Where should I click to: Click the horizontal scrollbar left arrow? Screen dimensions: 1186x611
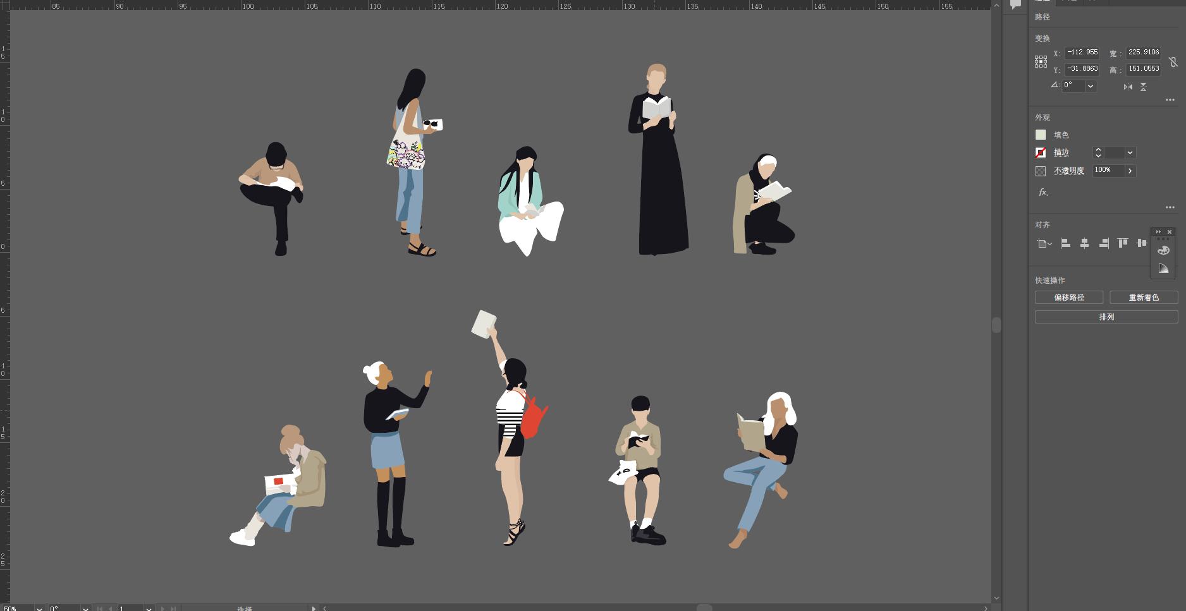(325, 608)
